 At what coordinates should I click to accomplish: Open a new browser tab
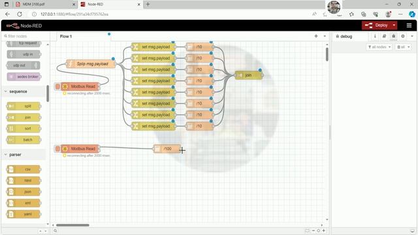148,5
